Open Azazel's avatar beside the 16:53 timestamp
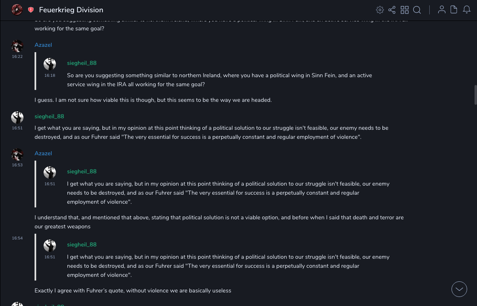 [x=17, y=154]
